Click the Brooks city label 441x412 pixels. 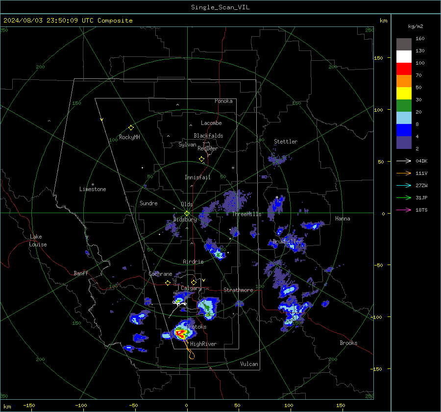click(x=348, y=343)
